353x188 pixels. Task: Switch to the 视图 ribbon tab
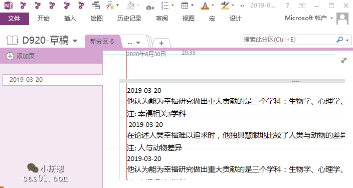[189, 19]
